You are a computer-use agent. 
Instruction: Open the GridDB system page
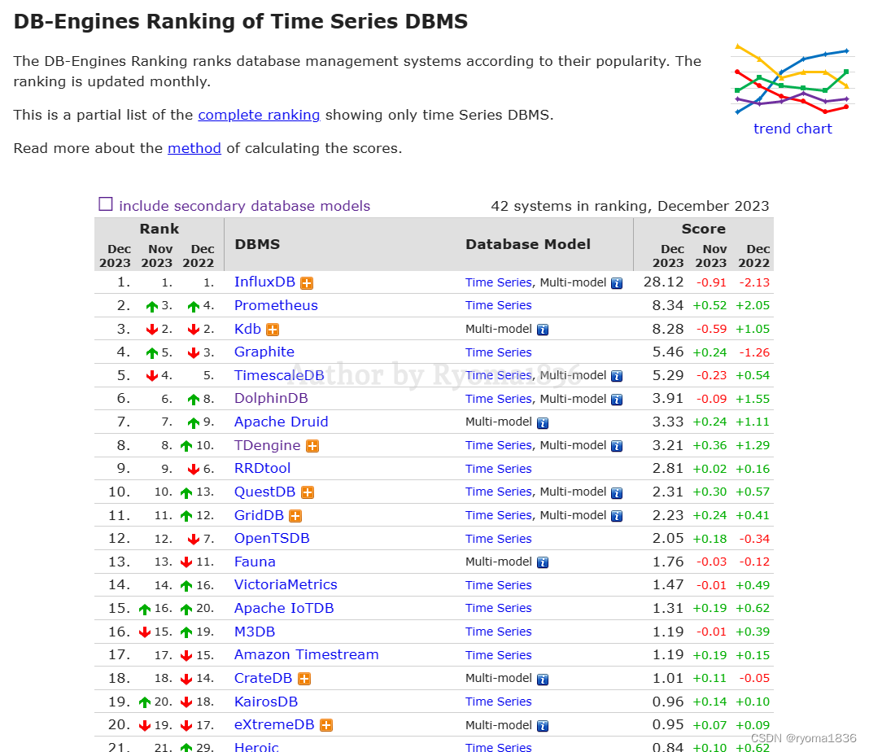coord(259,515)
